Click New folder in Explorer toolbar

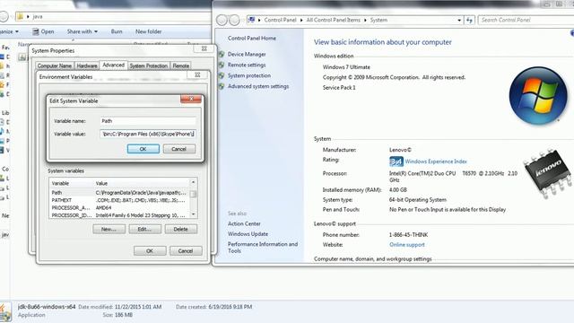(x=148, y=31)
